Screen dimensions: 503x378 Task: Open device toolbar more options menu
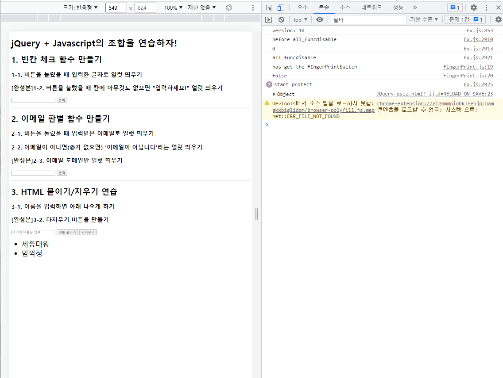coord(253,8)
